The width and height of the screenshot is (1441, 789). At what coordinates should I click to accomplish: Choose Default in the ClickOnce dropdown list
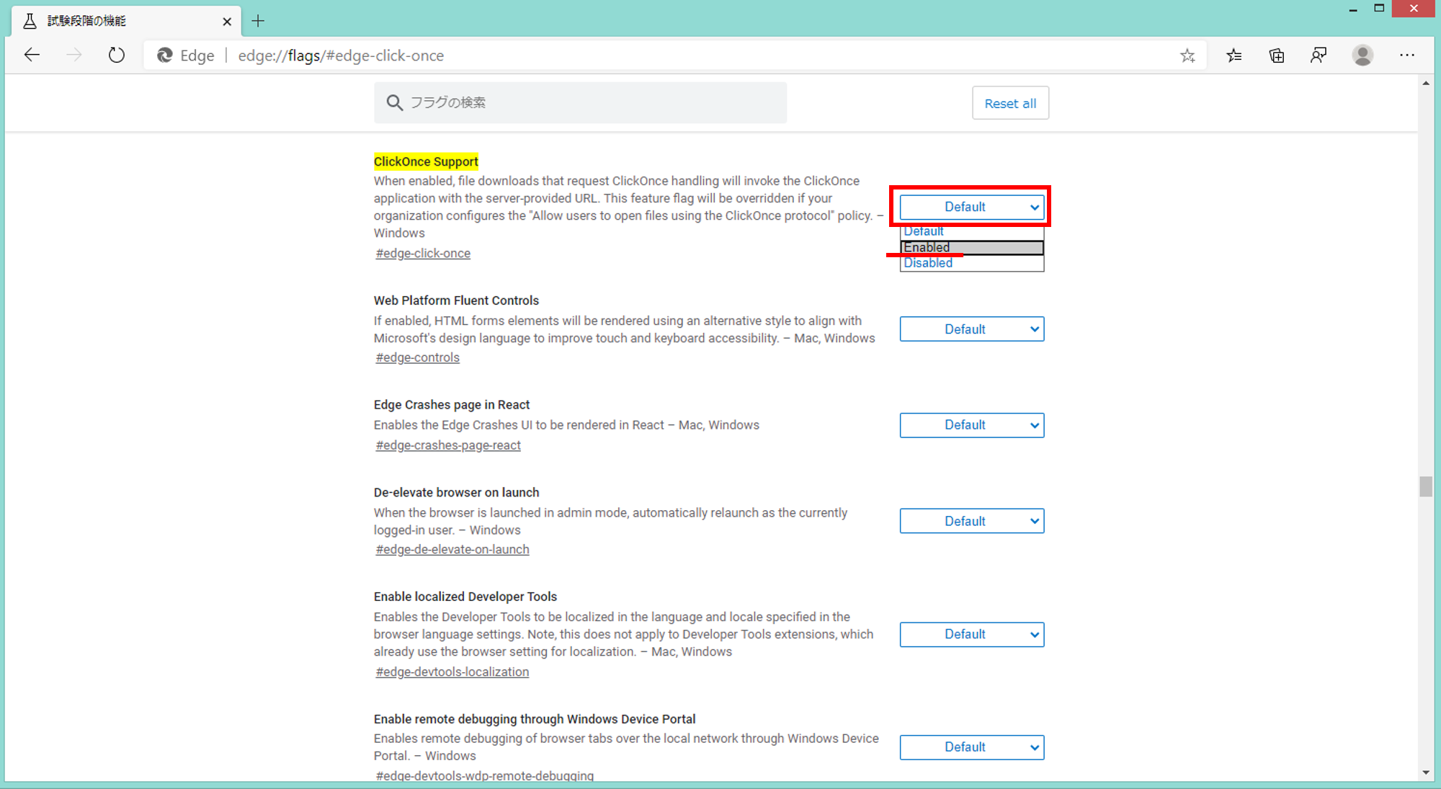[971, 232]
